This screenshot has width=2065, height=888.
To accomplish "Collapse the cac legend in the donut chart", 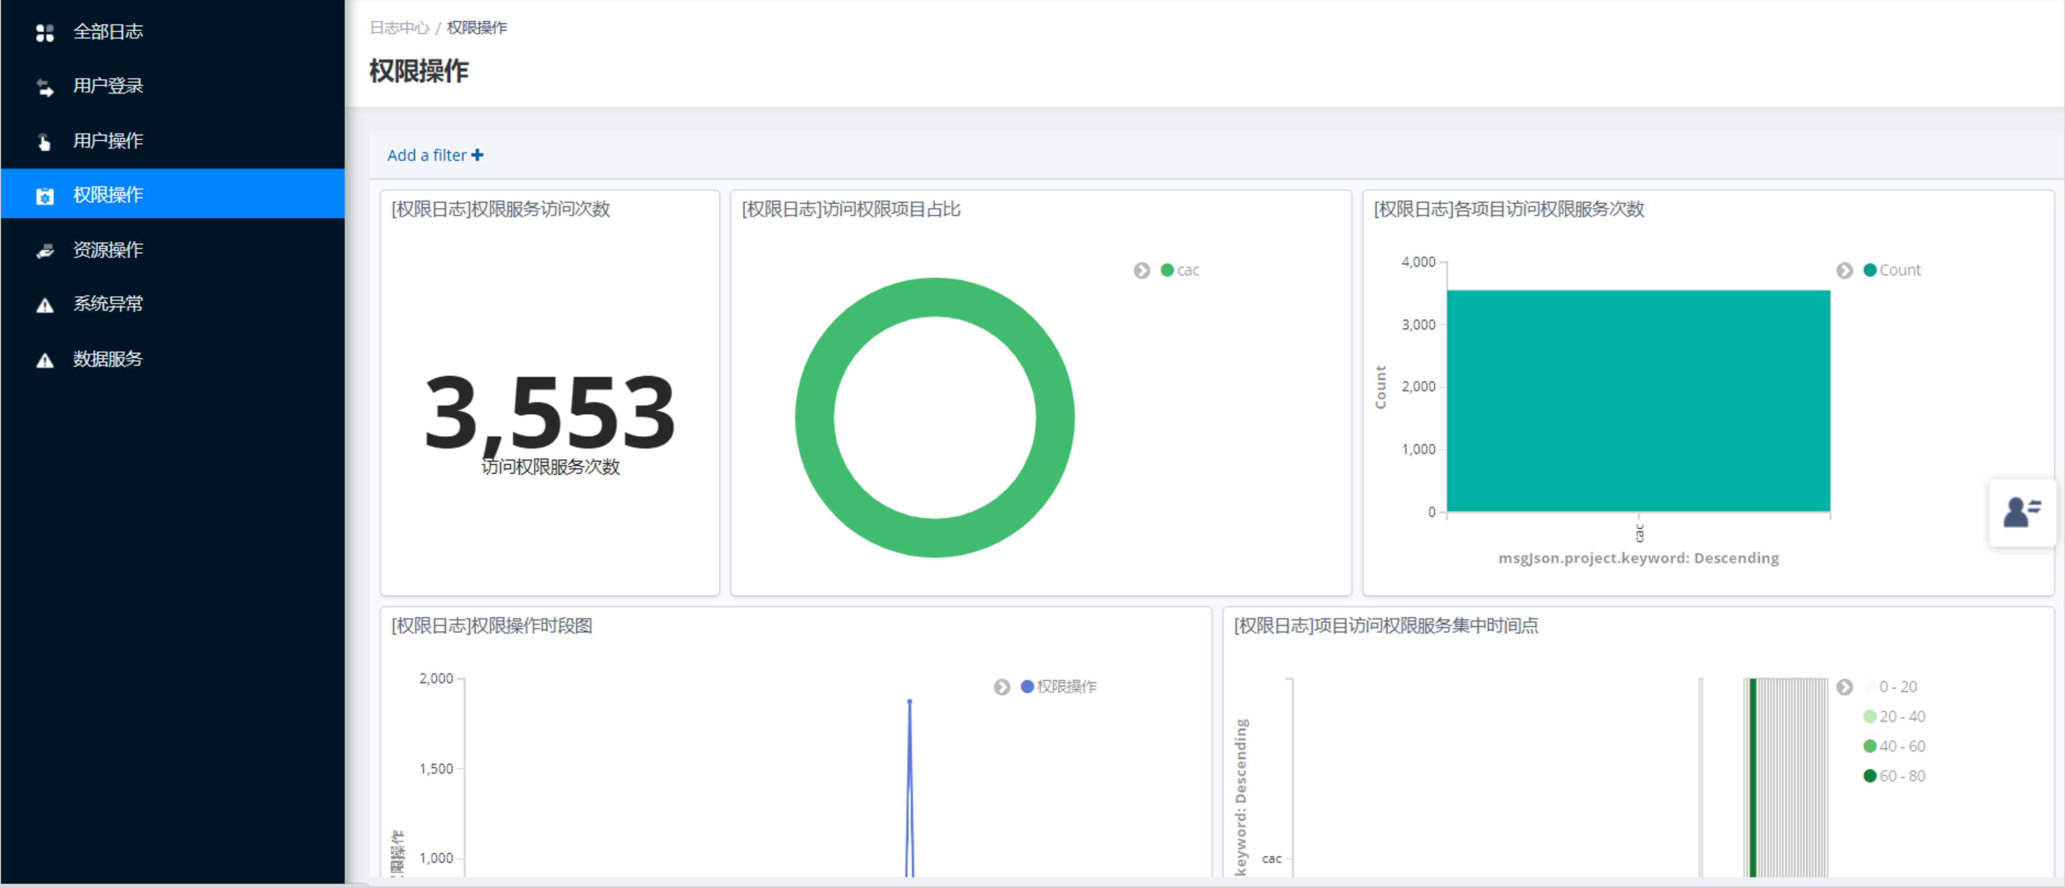I will [x=1141, y=271].
